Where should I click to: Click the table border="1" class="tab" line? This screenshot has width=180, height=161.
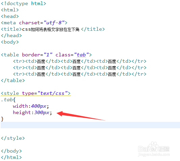(x=46, y=55)
